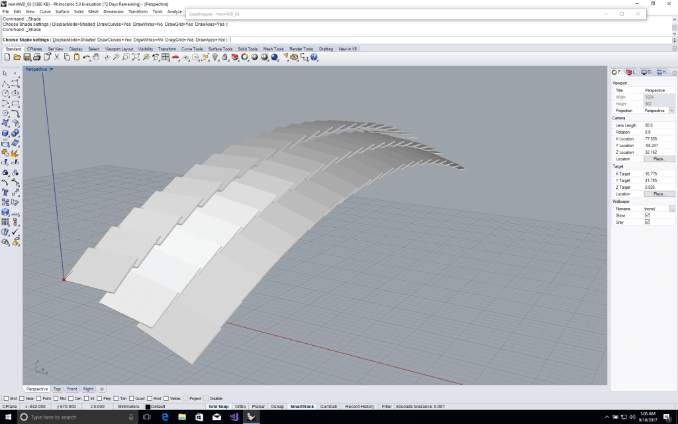This screenshot has width=678, height=424.
Task: Click the Default layer color swatch
Action: (148, 407)
